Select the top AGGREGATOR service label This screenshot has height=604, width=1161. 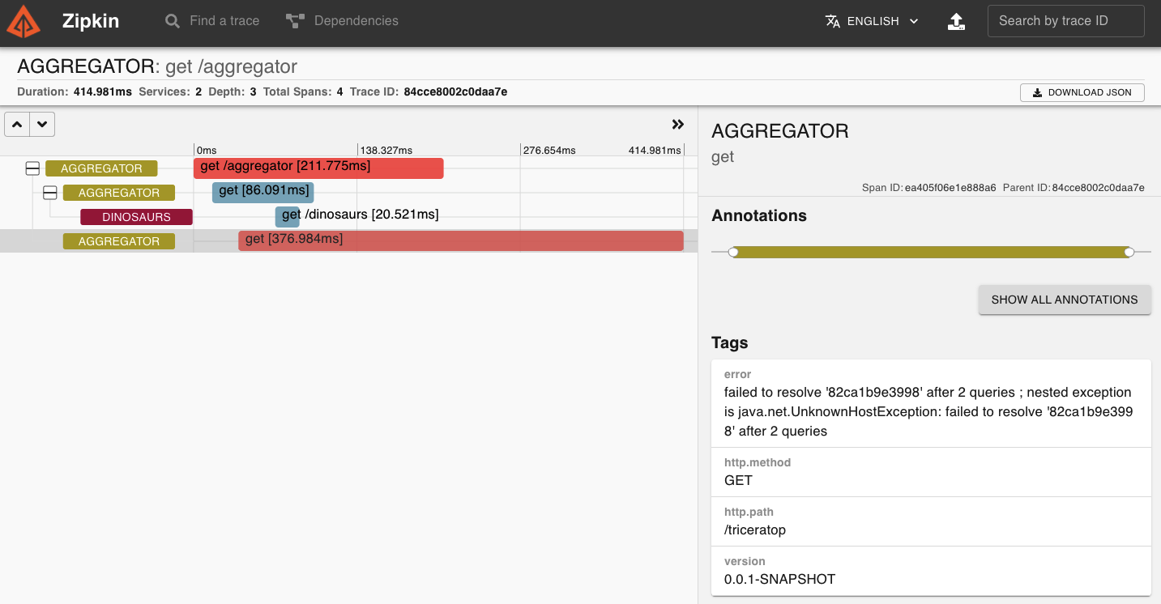coord(101,168)
